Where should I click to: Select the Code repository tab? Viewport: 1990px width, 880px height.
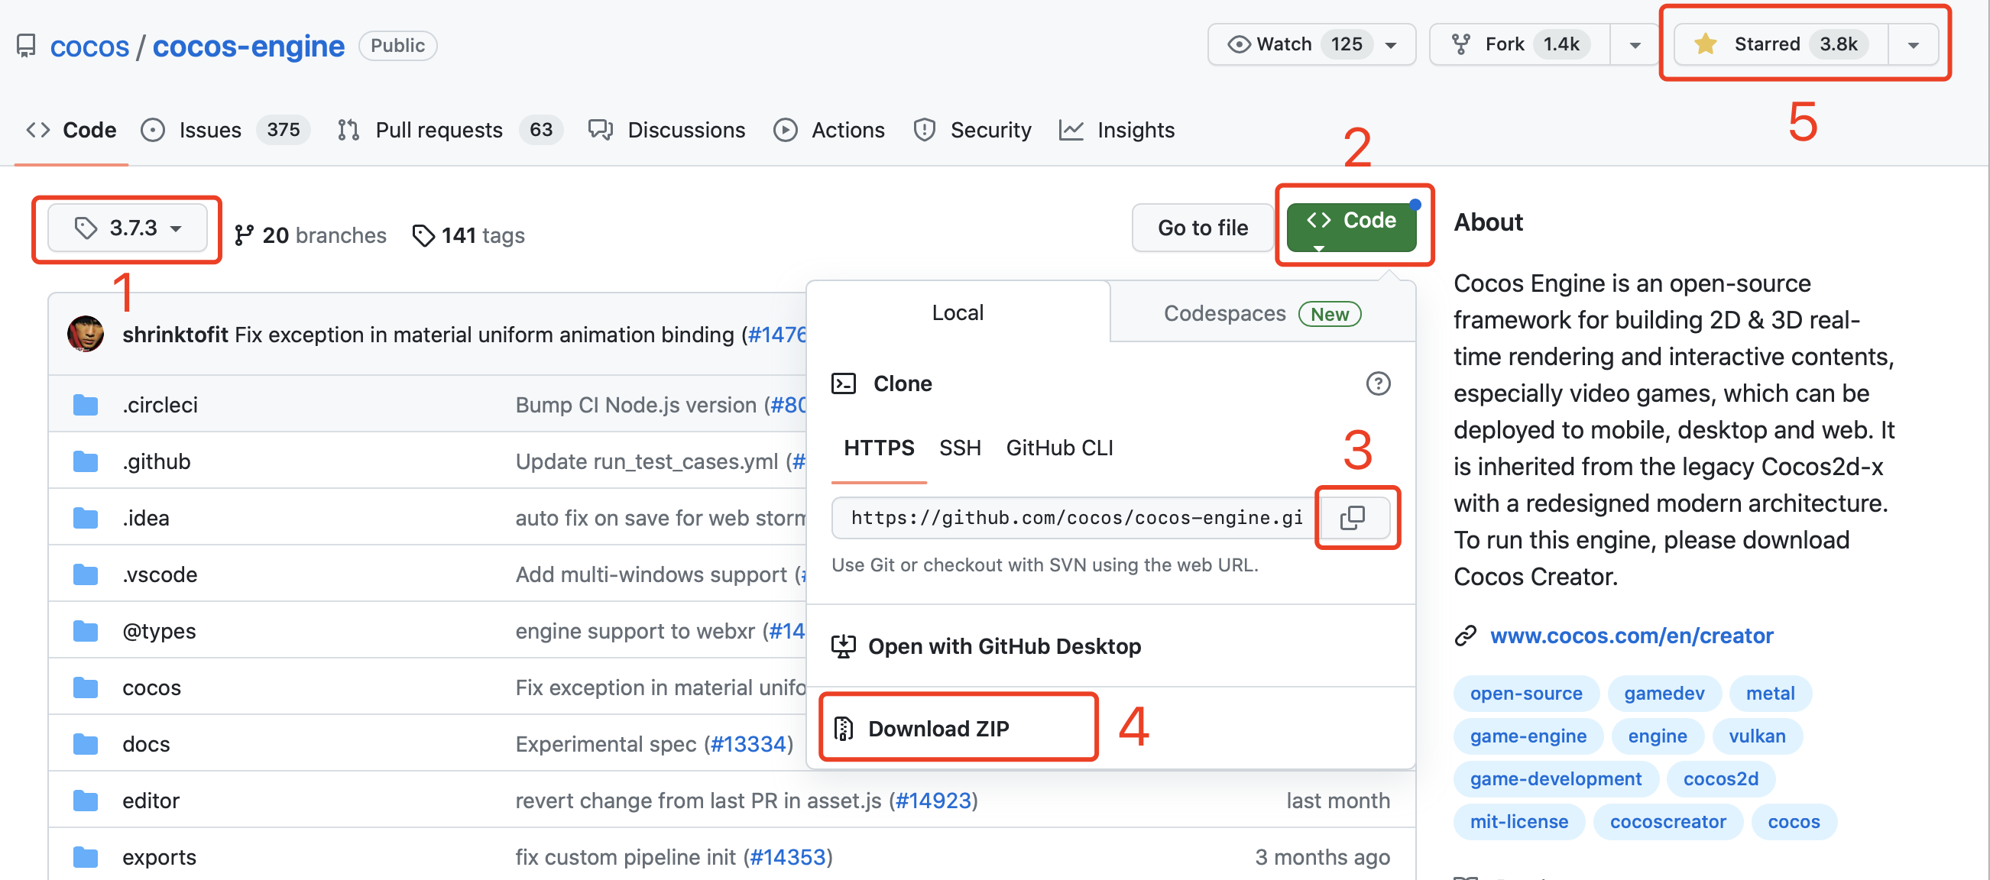point(71,130)
